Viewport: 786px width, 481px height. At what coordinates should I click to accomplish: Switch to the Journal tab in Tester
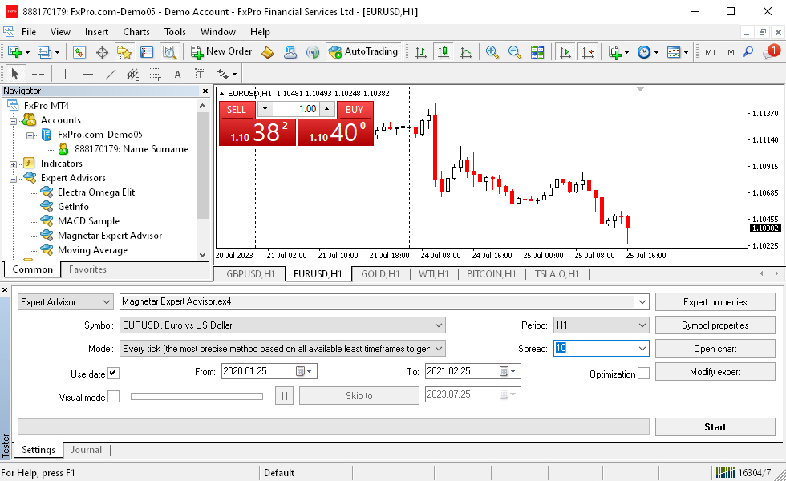pyautogui.click(x=87, y=450)
